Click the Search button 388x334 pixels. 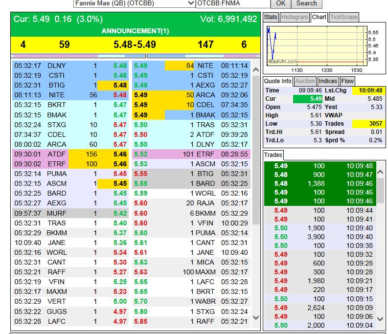click(x=306, y=3)
